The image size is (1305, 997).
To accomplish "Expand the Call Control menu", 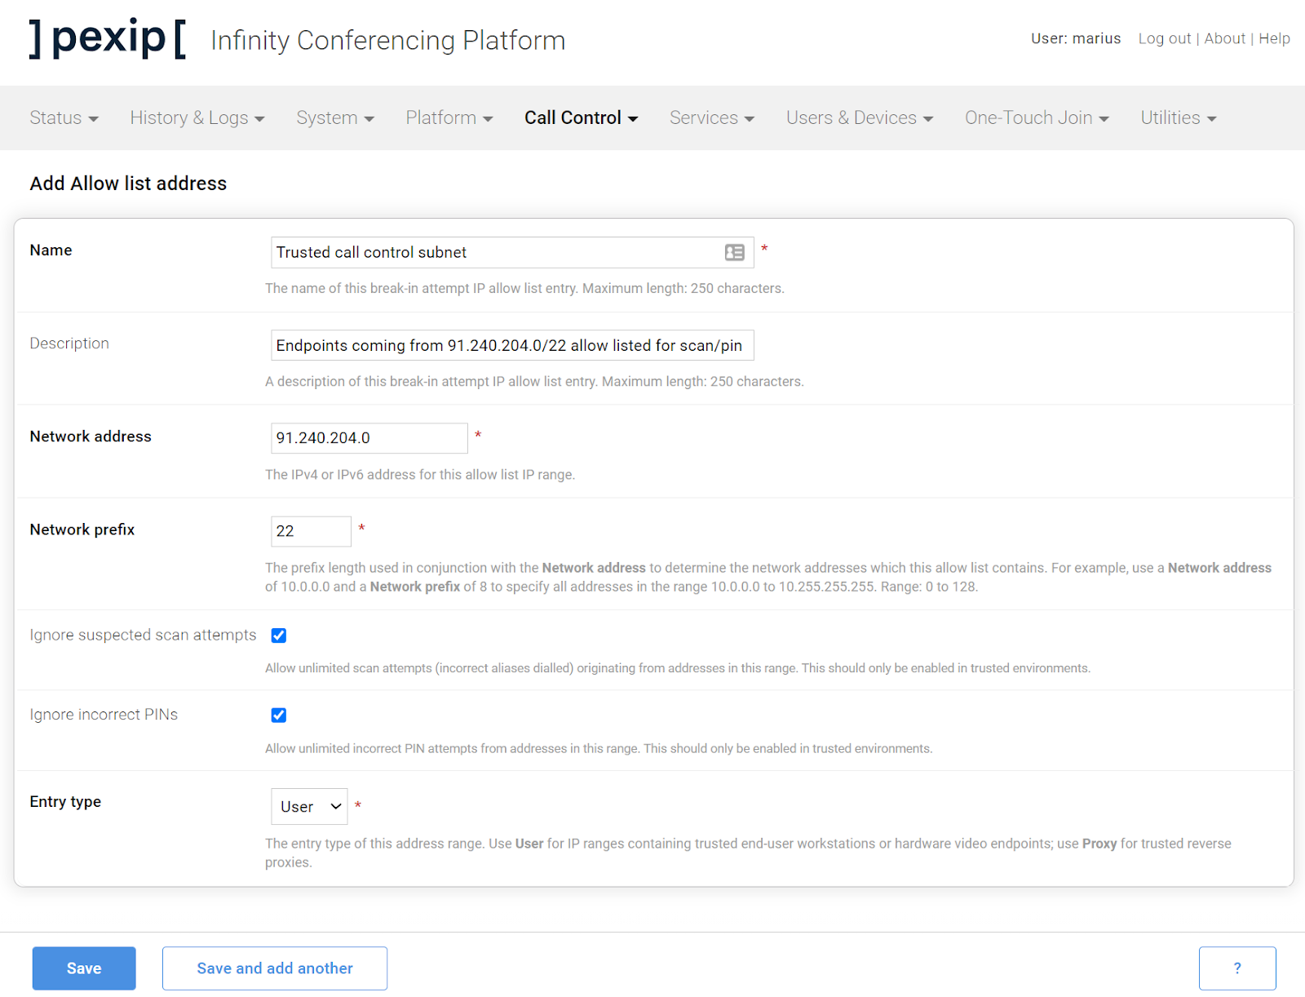I will pos(580,117).
